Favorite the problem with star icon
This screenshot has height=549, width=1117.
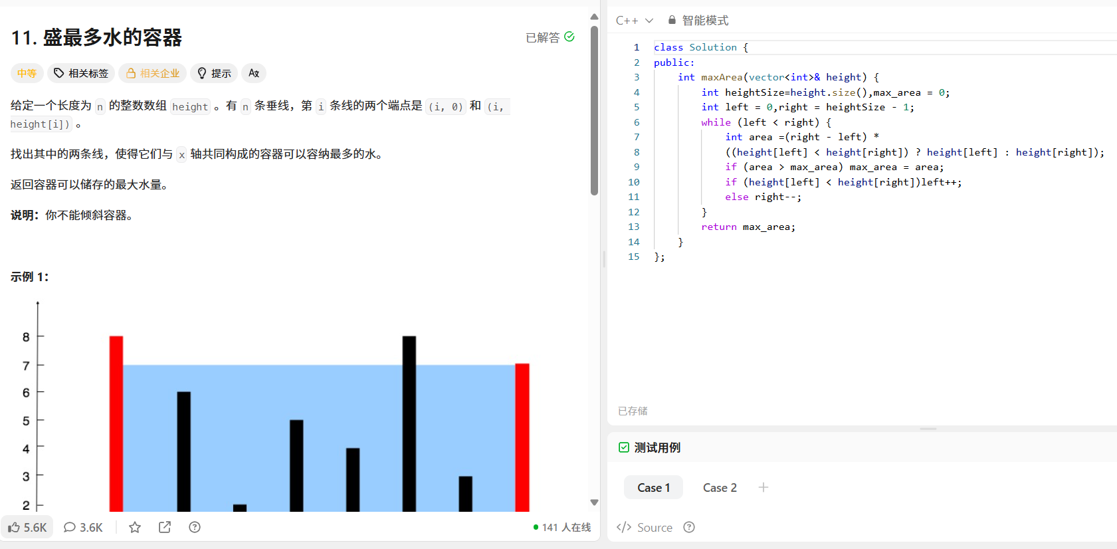(x=135, y=527)
